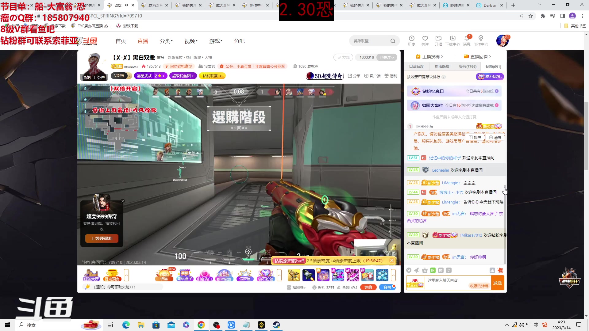
Task: Open the 互动预言 trophy icon
Action: (x=112, y=275)
